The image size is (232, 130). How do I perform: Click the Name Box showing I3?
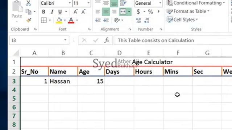pos(39,40)
